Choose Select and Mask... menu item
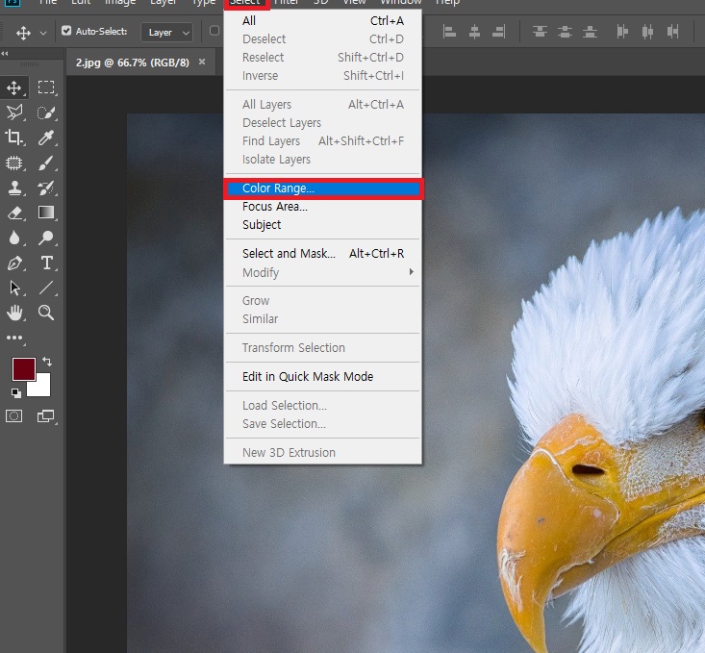The height and width of the screenshot is (653, 705). tap(323, 254)
